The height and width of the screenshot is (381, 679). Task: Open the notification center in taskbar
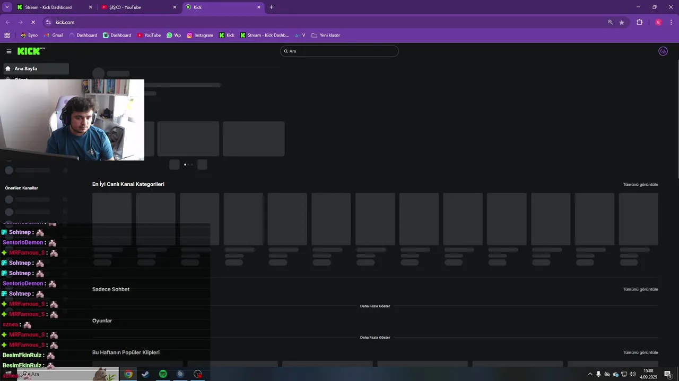[668, 374]
